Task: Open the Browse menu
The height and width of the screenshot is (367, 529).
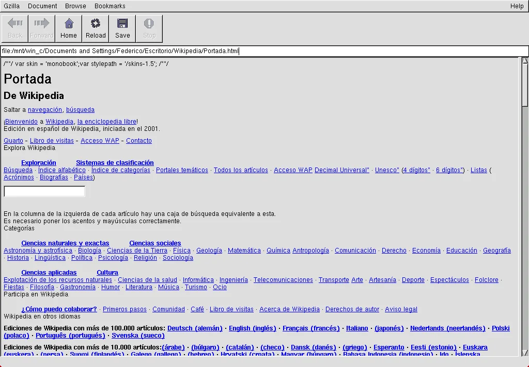Action: click(x=75, y=6)
